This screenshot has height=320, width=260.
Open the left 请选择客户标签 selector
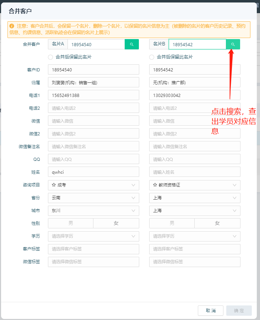click(93, 249)
